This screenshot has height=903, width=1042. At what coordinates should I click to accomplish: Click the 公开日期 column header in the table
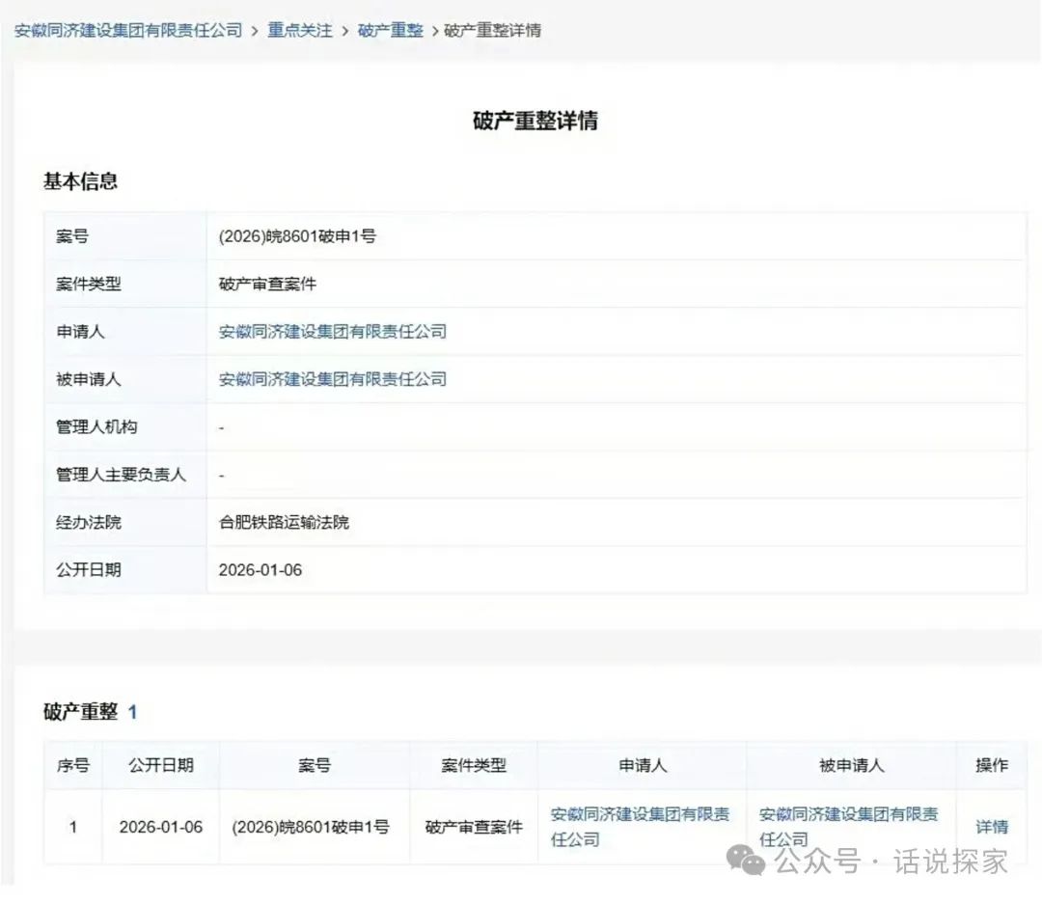click(161, 765)
